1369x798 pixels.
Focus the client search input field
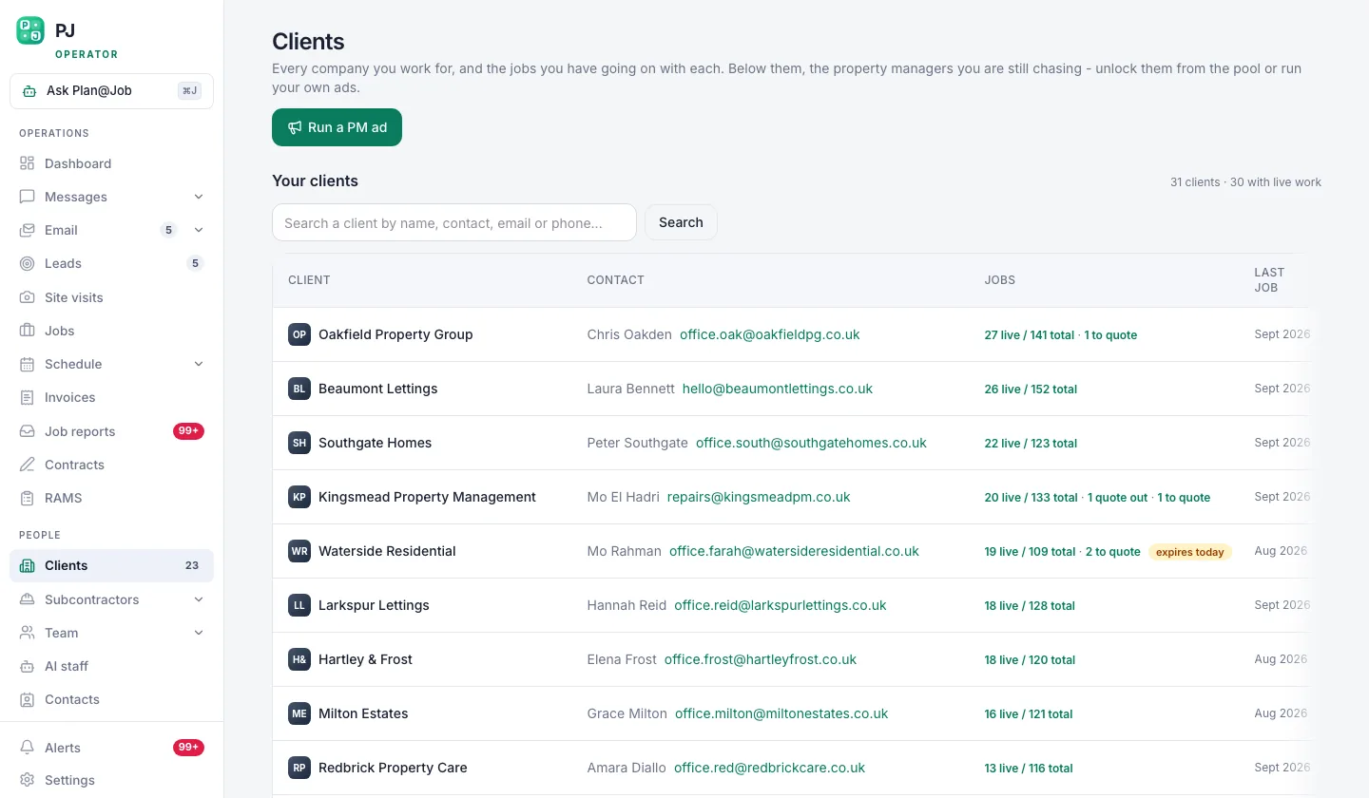click(x=454, y=222)
